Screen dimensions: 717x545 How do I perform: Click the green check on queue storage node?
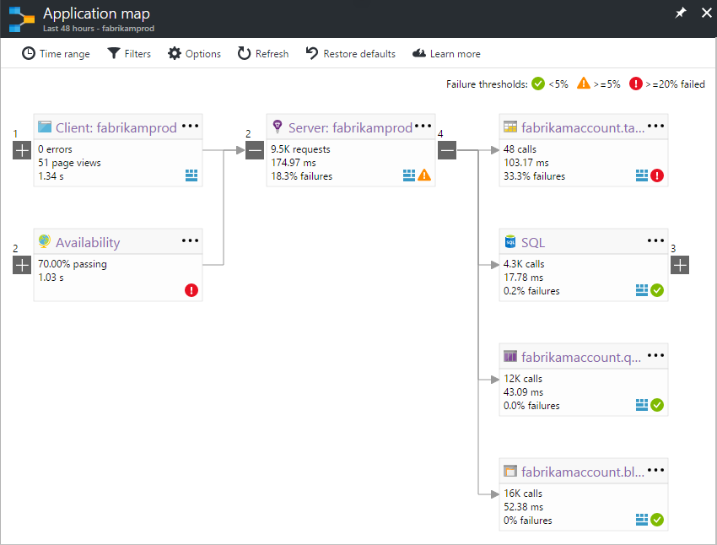(x=657, y=405)
